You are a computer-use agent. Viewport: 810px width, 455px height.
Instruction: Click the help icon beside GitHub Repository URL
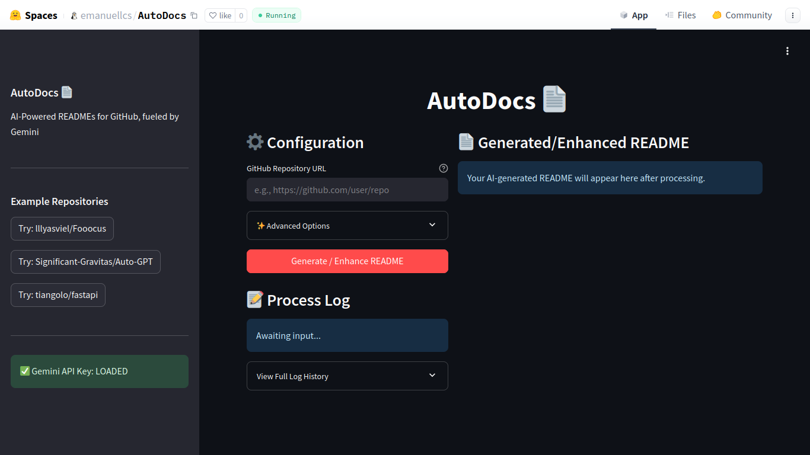pos(444,168)
